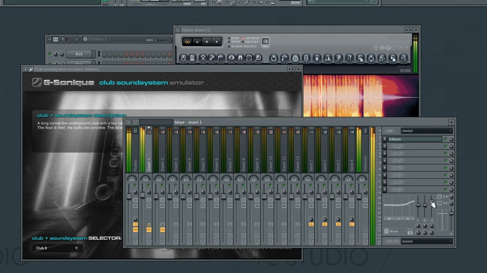Click Edison save-plus disk icon
Screen dimensions: 487x273
coord(382,58)
